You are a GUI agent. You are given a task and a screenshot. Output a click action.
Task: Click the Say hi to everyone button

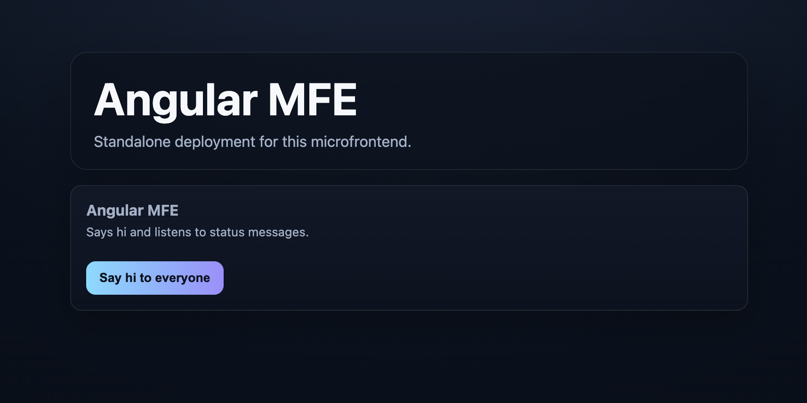click(x=154, y=278)
